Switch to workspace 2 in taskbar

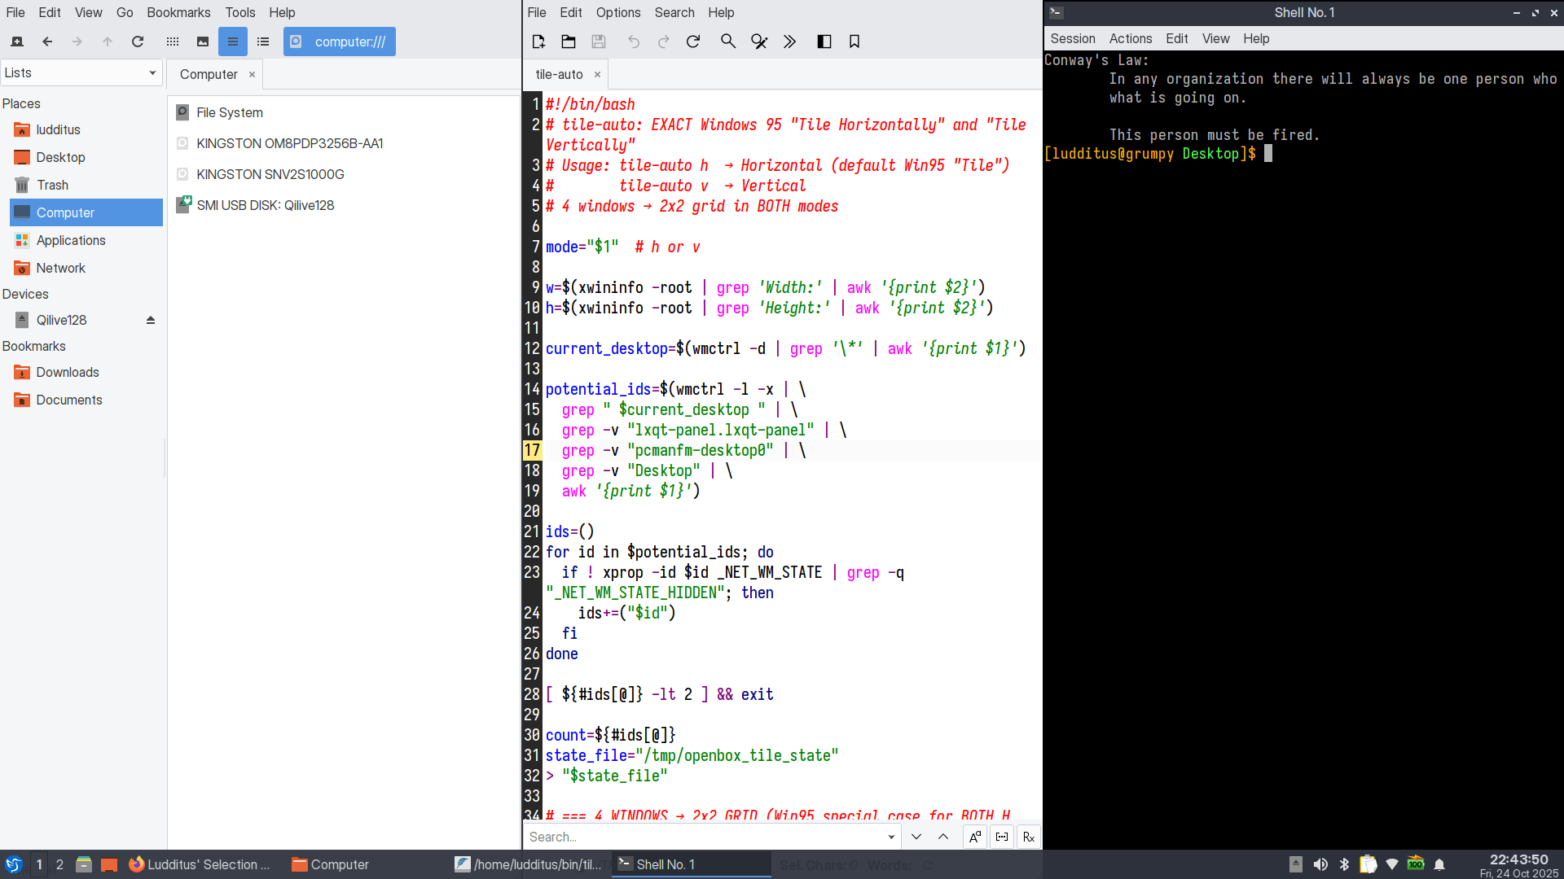(59, 864)
